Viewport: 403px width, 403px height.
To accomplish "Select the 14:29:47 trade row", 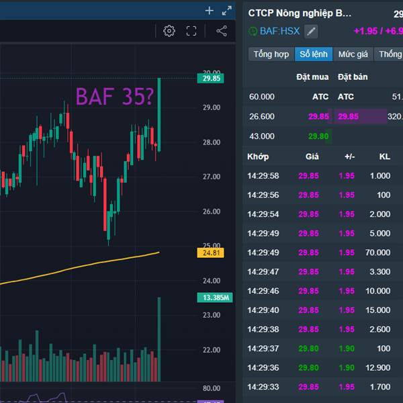I will (x=323, y=271).
